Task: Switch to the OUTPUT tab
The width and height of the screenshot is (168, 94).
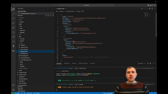Action: click(x=74, y=63)
